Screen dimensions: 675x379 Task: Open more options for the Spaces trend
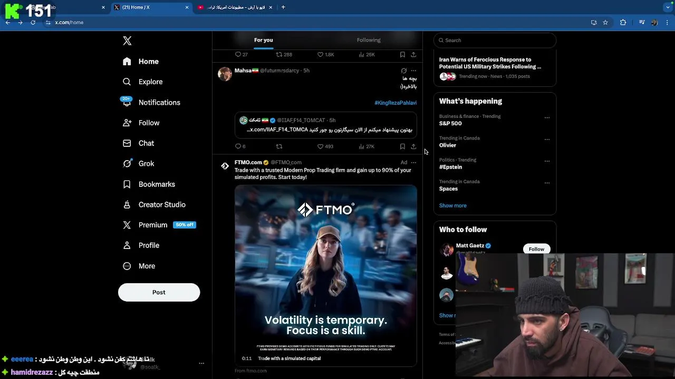click(x=547, y=183)
